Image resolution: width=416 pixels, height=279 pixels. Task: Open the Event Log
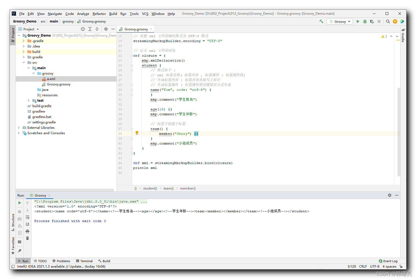[x=388, y=261]
